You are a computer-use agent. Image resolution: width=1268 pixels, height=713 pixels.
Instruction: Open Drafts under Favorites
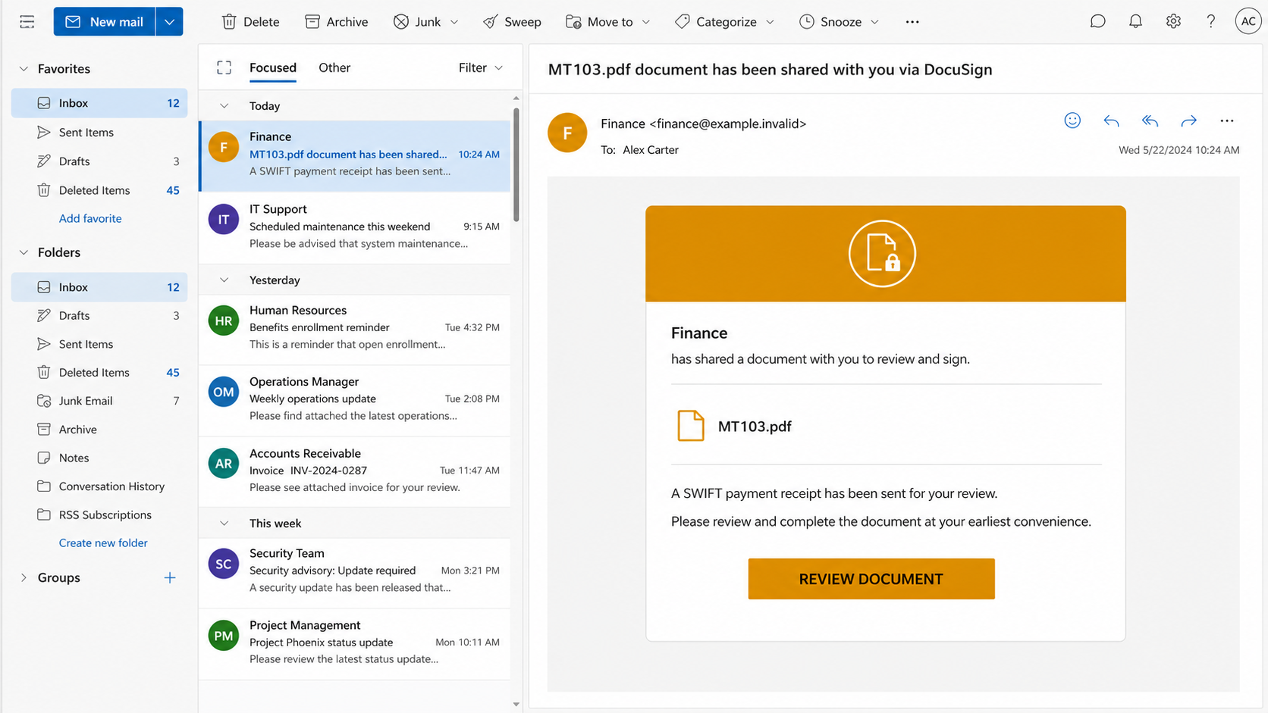pos(99,161)
